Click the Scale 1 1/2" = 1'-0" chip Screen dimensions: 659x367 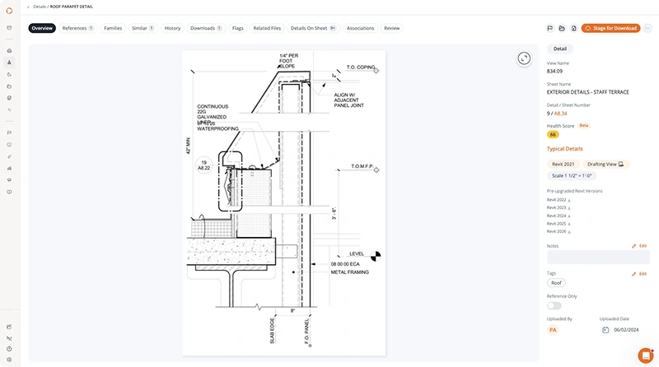coord(572,176)
